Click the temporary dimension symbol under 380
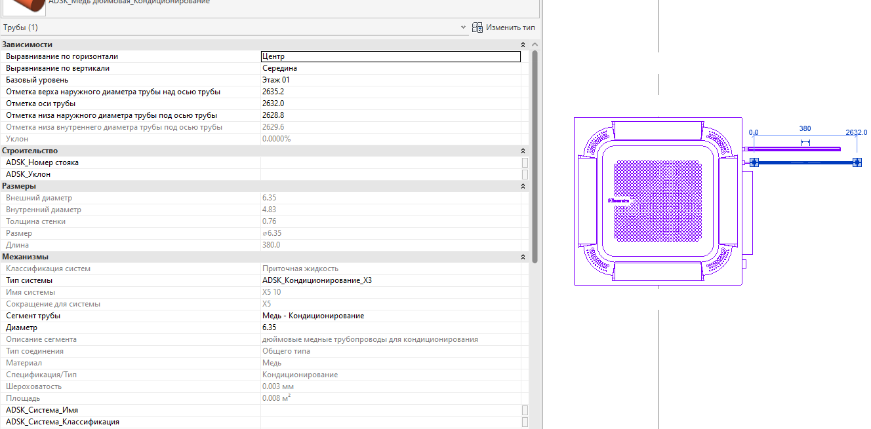The height and width of the screenshot is (429, 871). pos(805,143)
